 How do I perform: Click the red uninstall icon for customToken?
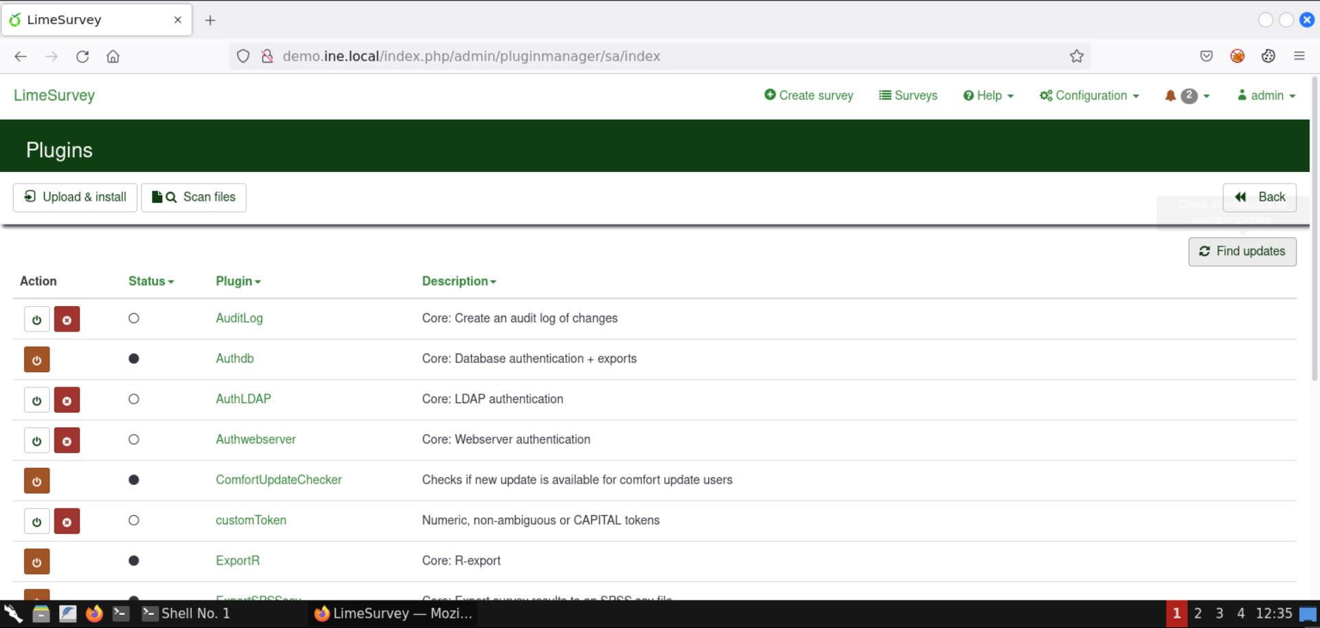click(67, 521)
